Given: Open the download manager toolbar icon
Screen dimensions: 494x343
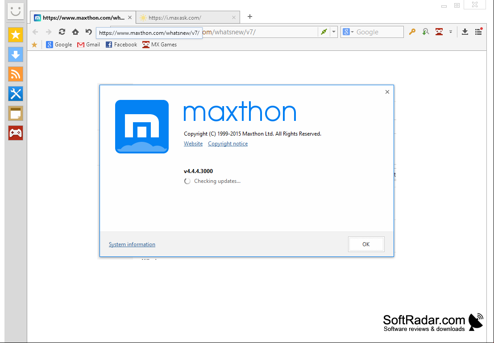Looking at the screenshot, I should 465,32.
